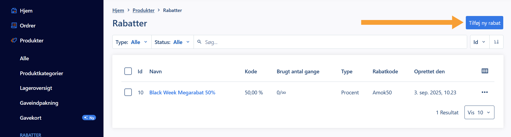Screen dimensions: 511x137
Task: Open the Black Week Megarabat 50% link
Action: point(182,92)
